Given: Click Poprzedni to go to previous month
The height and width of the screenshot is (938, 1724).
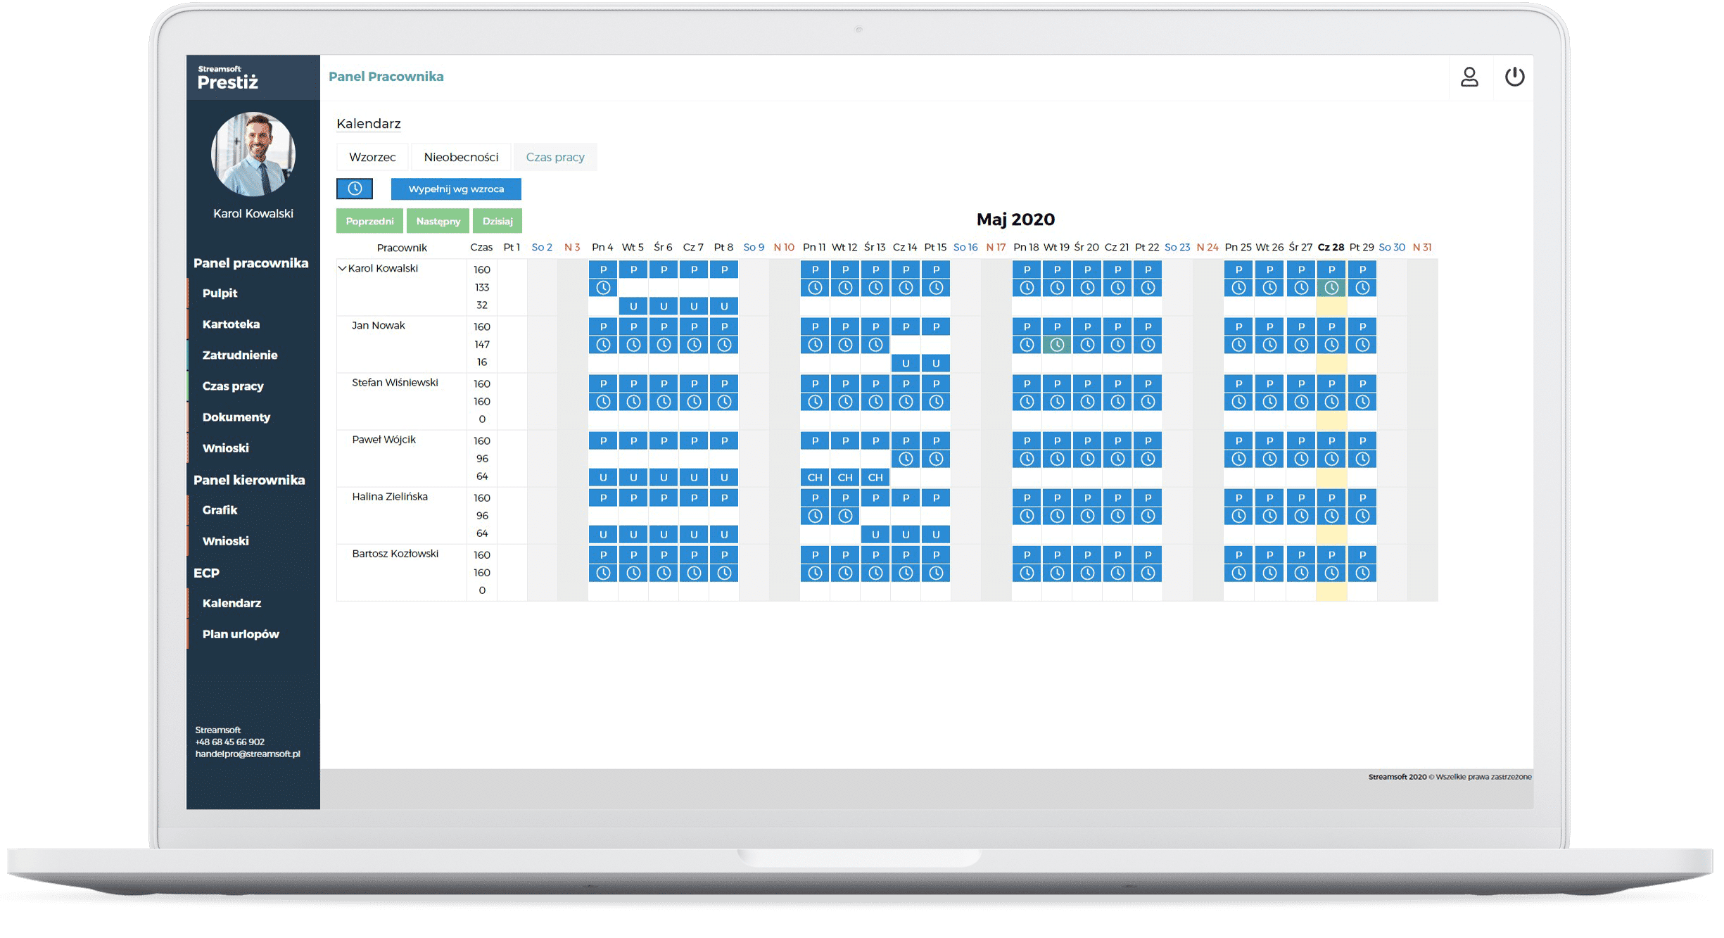Looking at the screenshot, I should point(369,222).
